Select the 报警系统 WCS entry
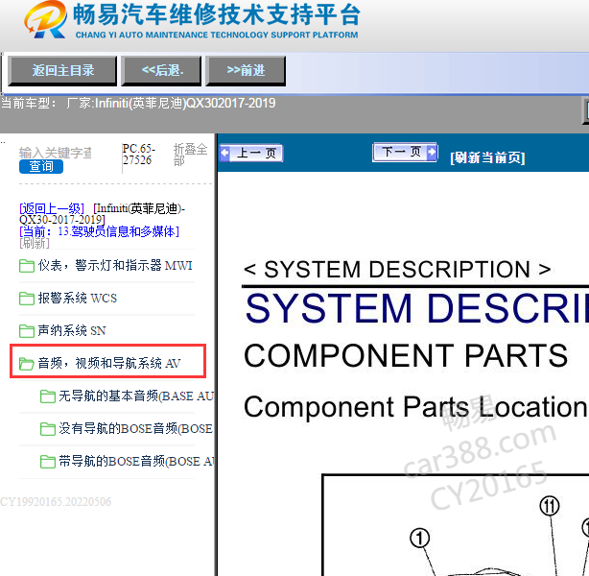Viewport: 589px width, 576px height. click(78, 299)
